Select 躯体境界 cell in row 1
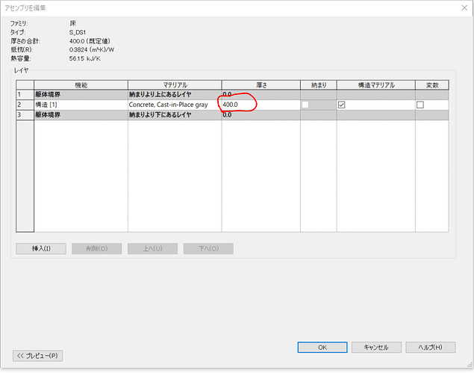The height and width of the screenshot is (373, 474). pyautogui.click(x=81, y=95)
